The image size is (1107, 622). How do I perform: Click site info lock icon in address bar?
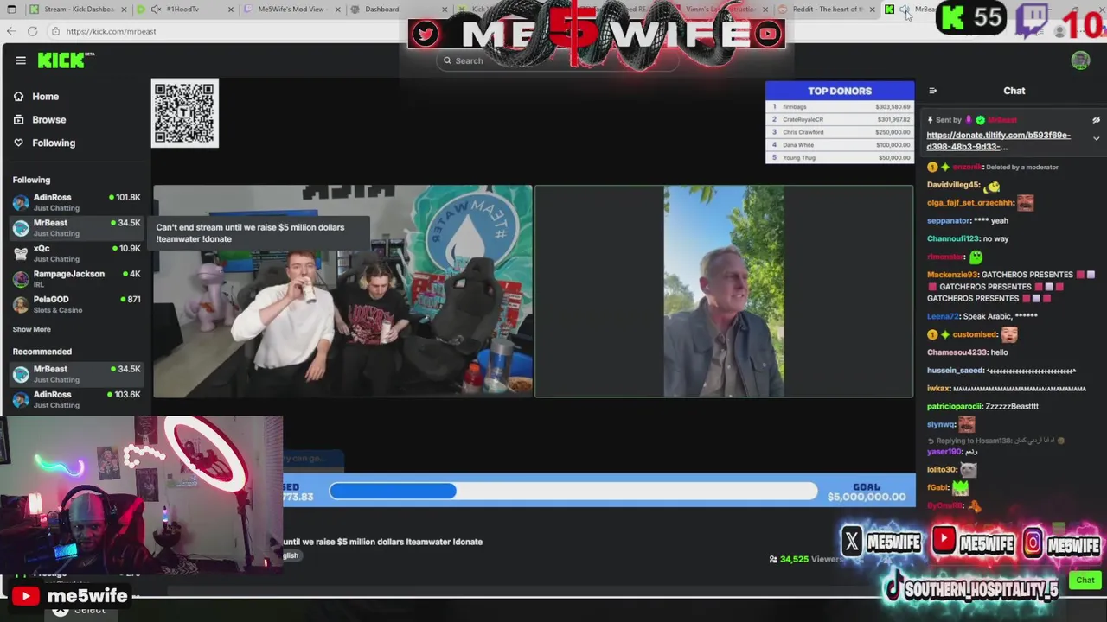(55, 31)
